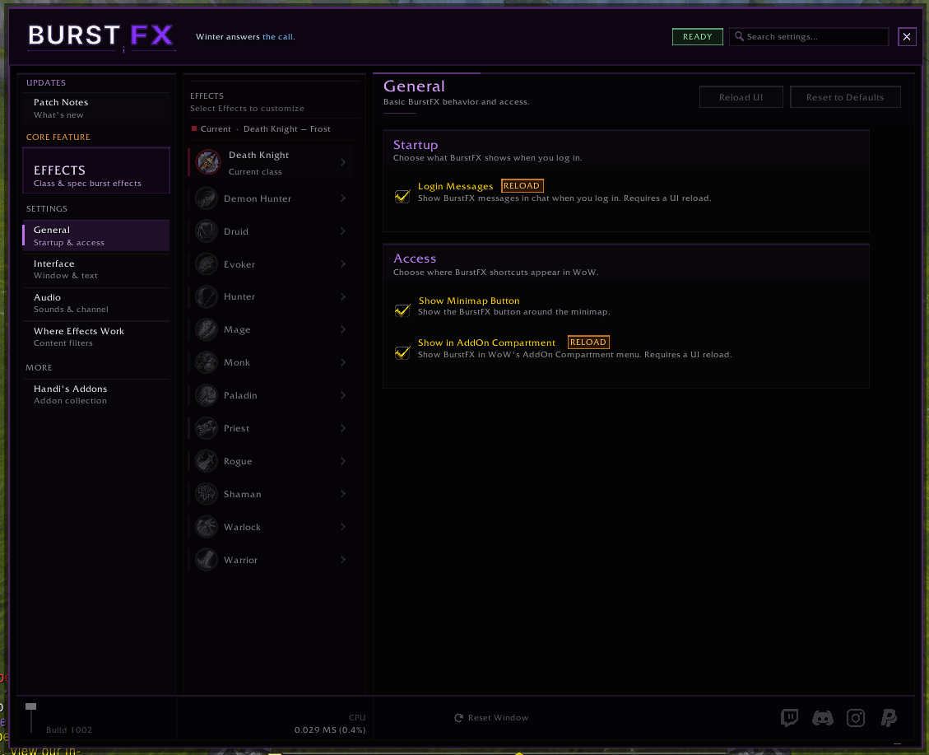Expand the Hunter row chevron

[343, 297]
